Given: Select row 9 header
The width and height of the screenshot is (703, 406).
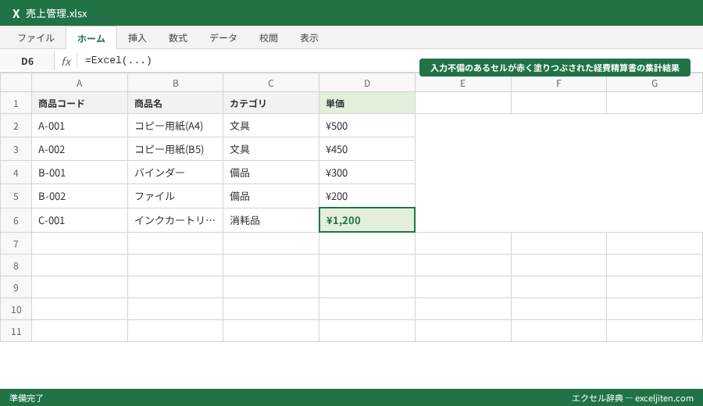Looking at the screenshot, I should tap(16, 287).
